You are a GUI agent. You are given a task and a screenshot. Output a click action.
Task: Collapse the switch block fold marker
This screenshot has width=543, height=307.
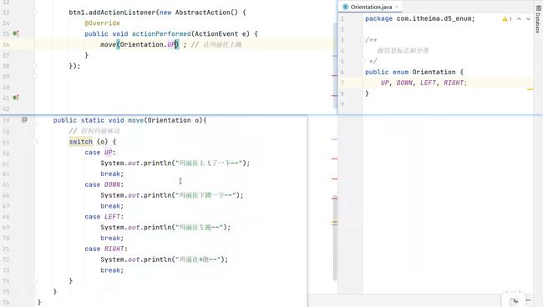36,141
